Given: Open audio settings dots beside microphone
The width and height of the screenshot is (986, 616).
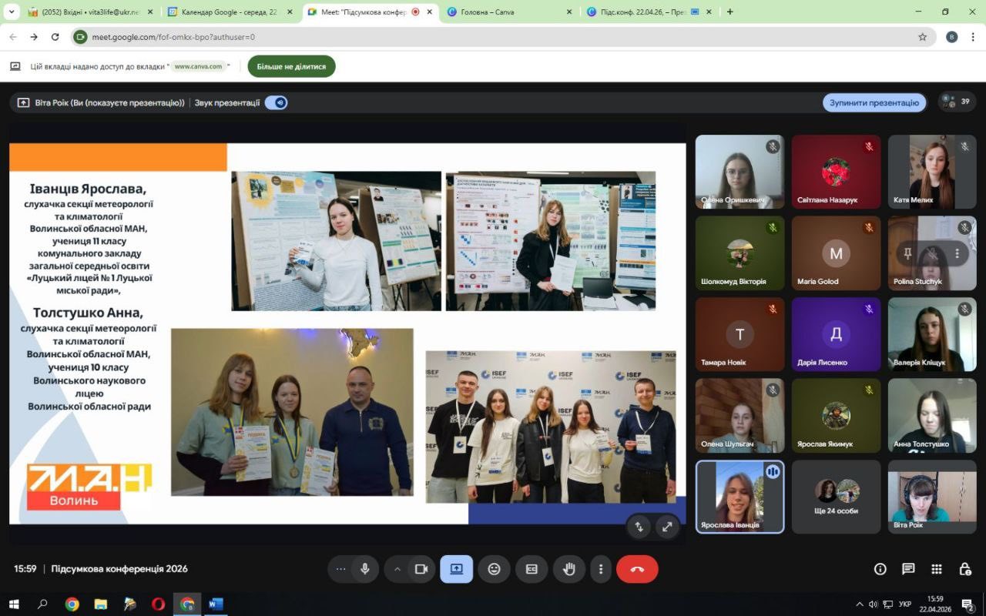Looking at the screenshot, I should coord(340,569).
